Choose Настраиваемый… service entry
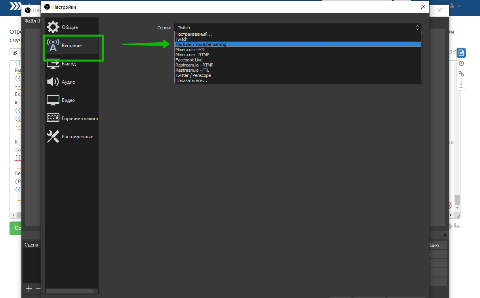 [x=194, y=34]
